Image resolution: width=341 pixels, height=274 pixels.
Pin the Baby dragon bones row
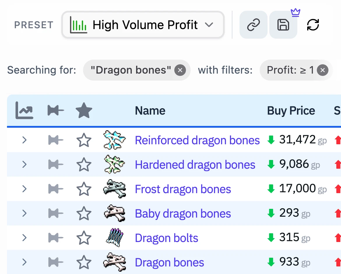56,213
